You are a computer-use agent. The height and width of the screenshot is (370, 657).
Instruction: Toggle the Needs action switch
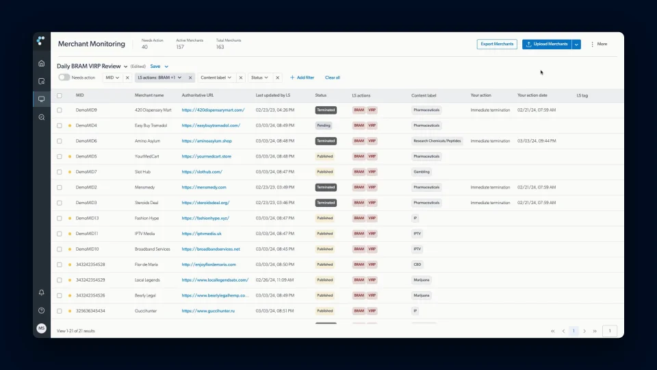[64, 77]
